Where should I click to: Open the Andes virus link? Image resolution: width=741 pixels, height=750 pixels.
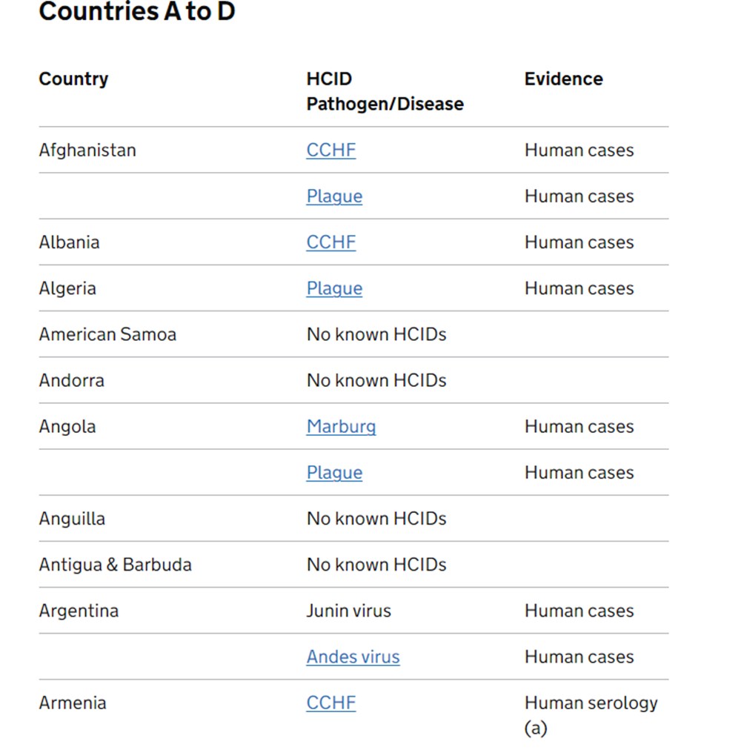(x=353, y=657)
